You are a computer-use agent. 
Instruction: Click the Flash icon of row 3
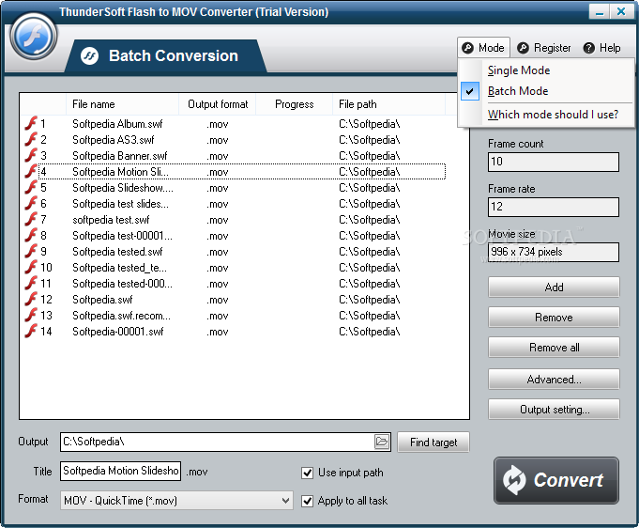click(x=31, y=155)
